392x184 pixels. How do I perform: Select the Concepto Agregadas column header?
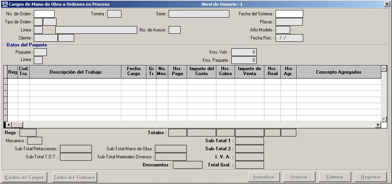(338, 72)
